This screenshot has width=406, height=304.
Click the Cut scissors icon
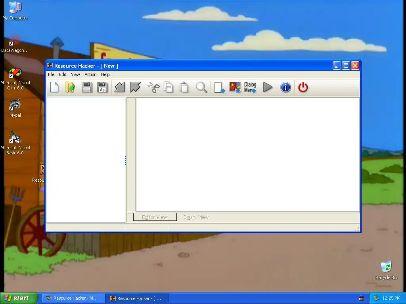point(153,87)
